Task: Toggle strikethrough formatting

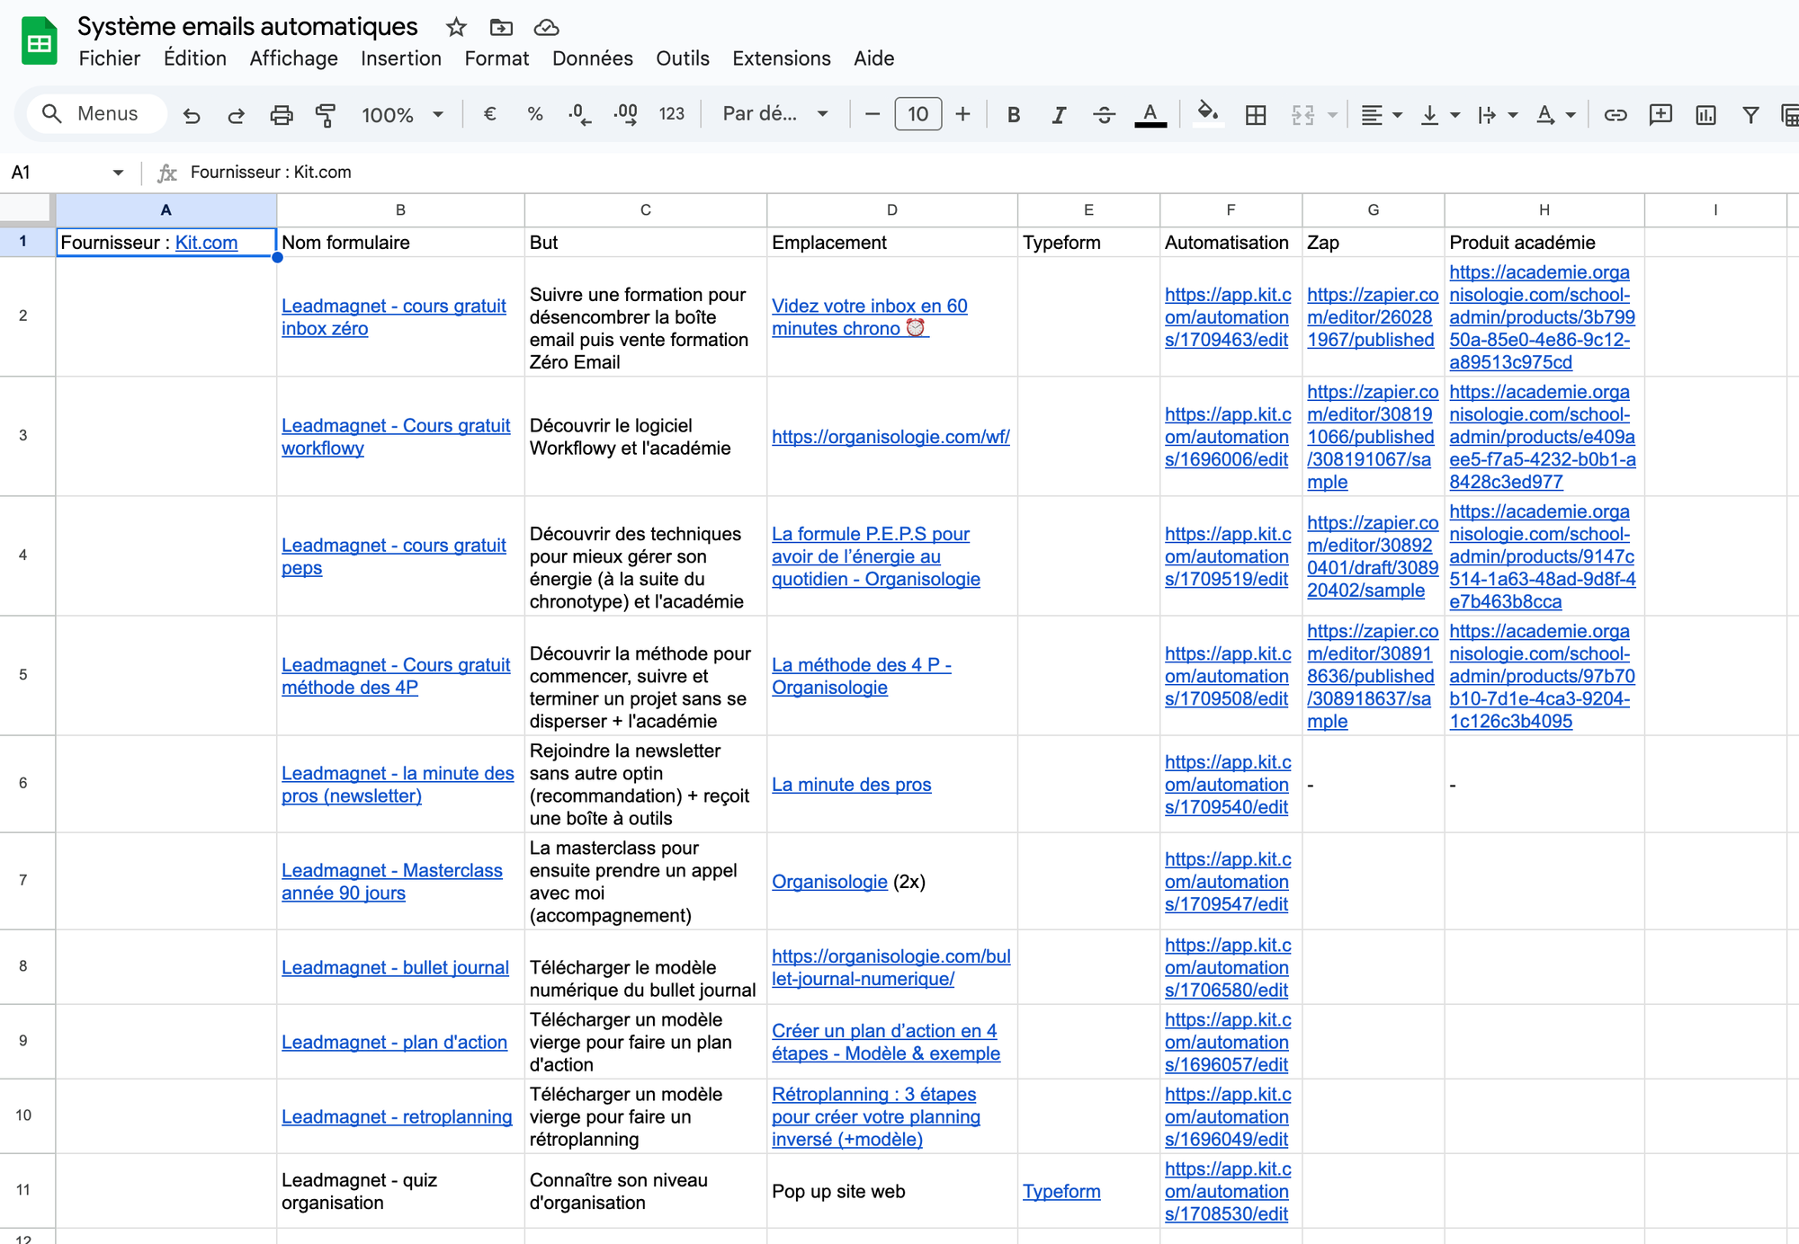Action: 1105,115
